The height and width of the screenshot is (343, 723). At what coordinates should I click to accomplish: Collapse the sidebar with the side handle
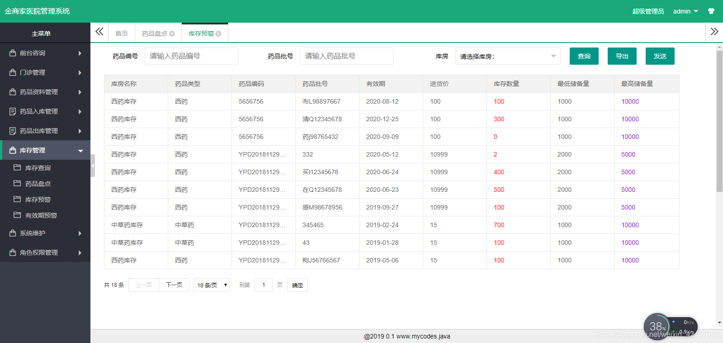point(93,166)
